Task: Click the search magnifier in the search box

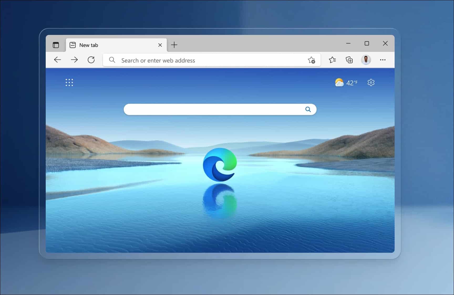Action: [308, 109]
